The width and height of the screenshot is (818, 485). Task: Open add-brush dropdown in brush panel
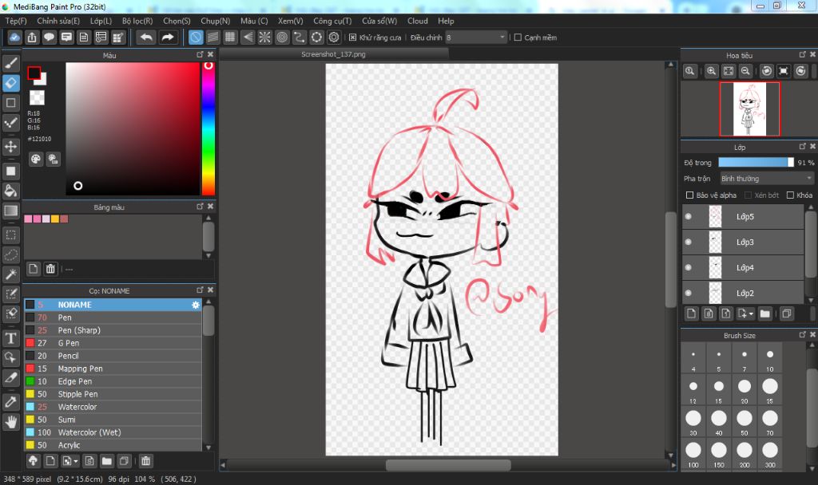[76, 462]
